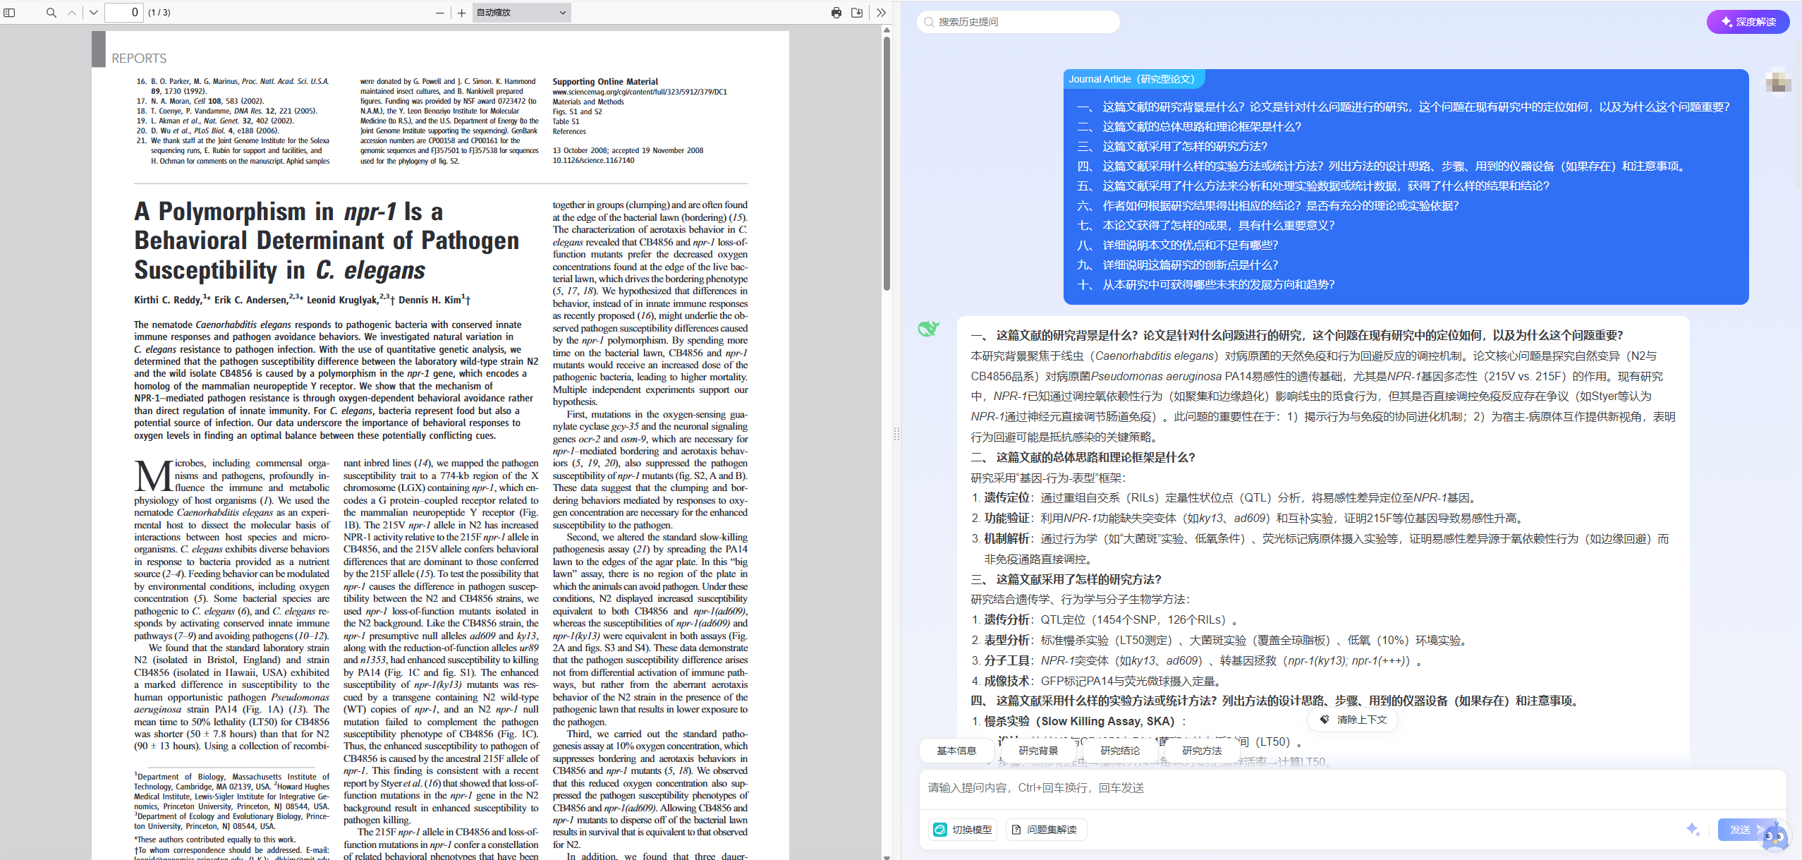Go to next PDF page
This screenshot has width=1802, height=860.
click(x=94, y=13)
